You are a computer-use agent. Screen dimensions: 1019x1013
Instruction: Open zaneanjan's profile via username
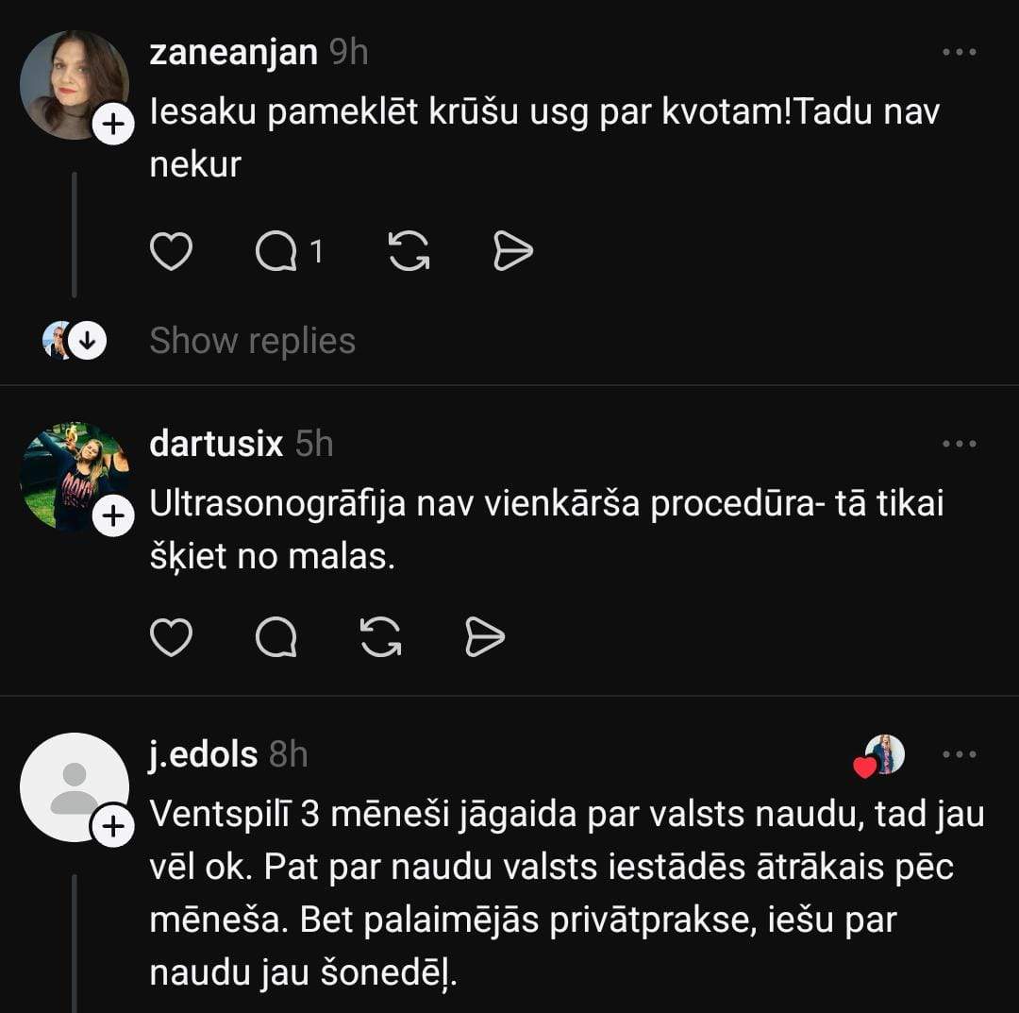233,53
